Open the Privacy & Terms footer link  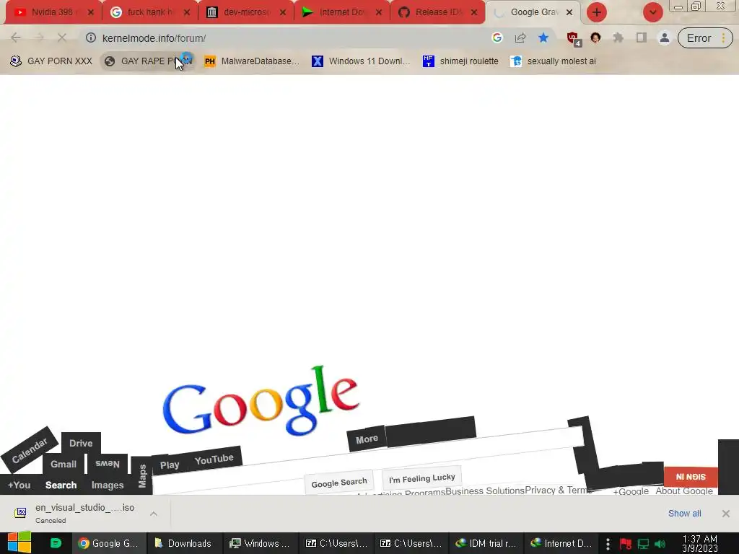point(558,490)
